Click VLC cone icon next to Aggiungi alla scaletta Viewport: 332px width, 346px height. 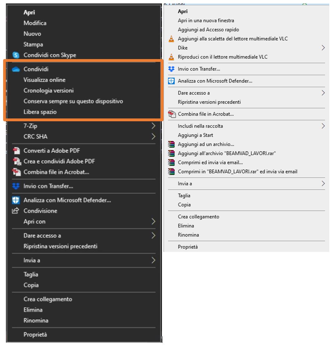(x=171, y=39)
